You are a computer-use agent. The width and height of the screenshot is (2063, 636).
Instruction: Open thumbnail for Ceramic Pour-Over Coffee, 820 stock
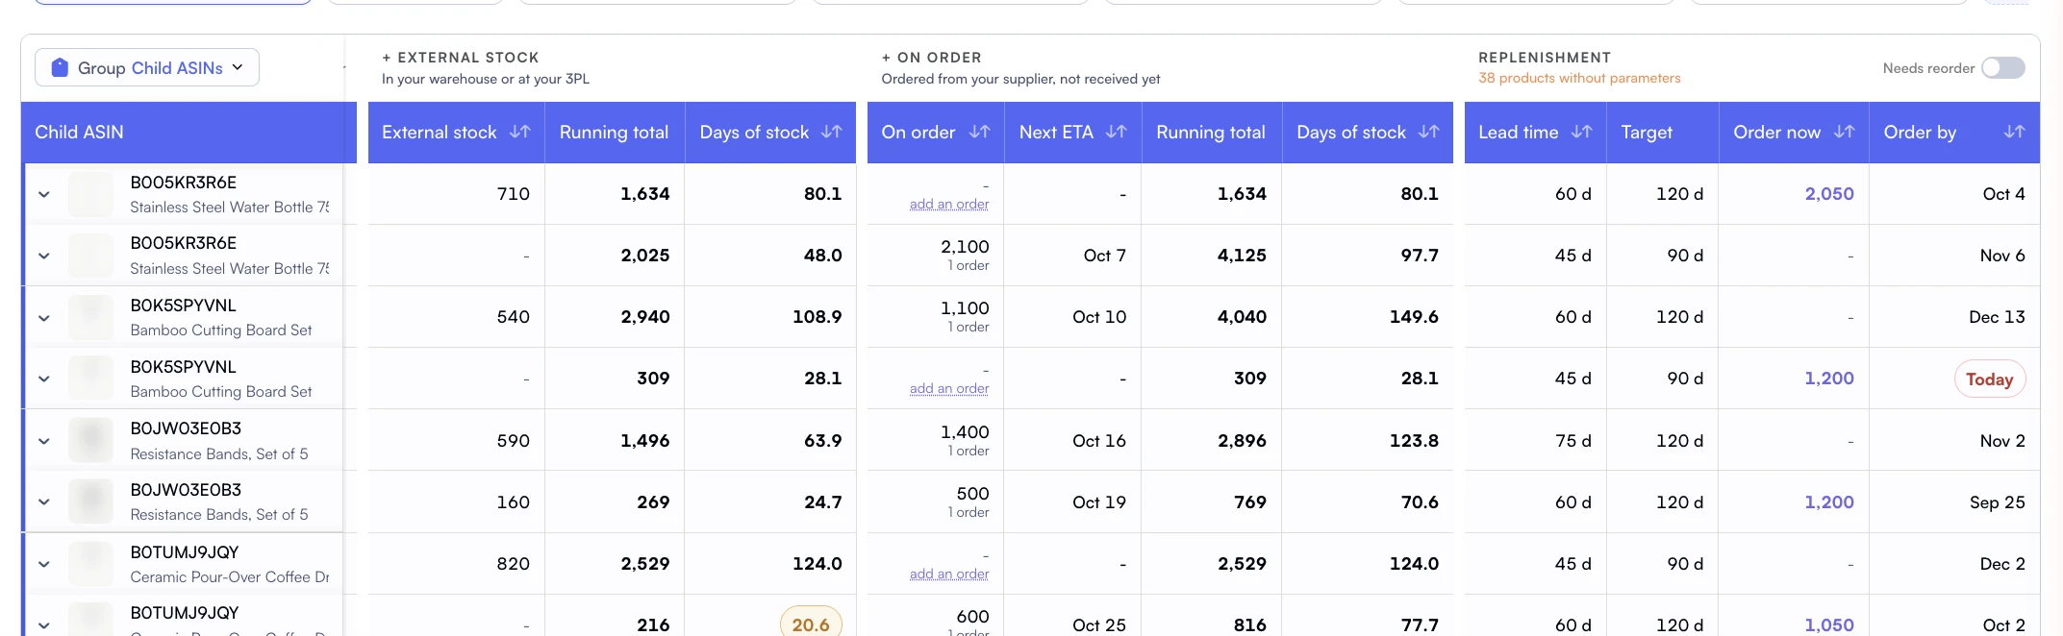(x=91, y=564)
